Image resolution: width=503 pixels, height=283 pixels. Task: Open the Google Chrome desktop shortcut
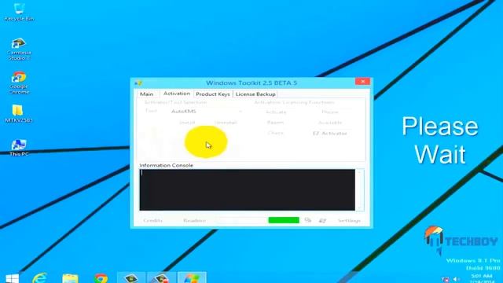tap(19, 83)
